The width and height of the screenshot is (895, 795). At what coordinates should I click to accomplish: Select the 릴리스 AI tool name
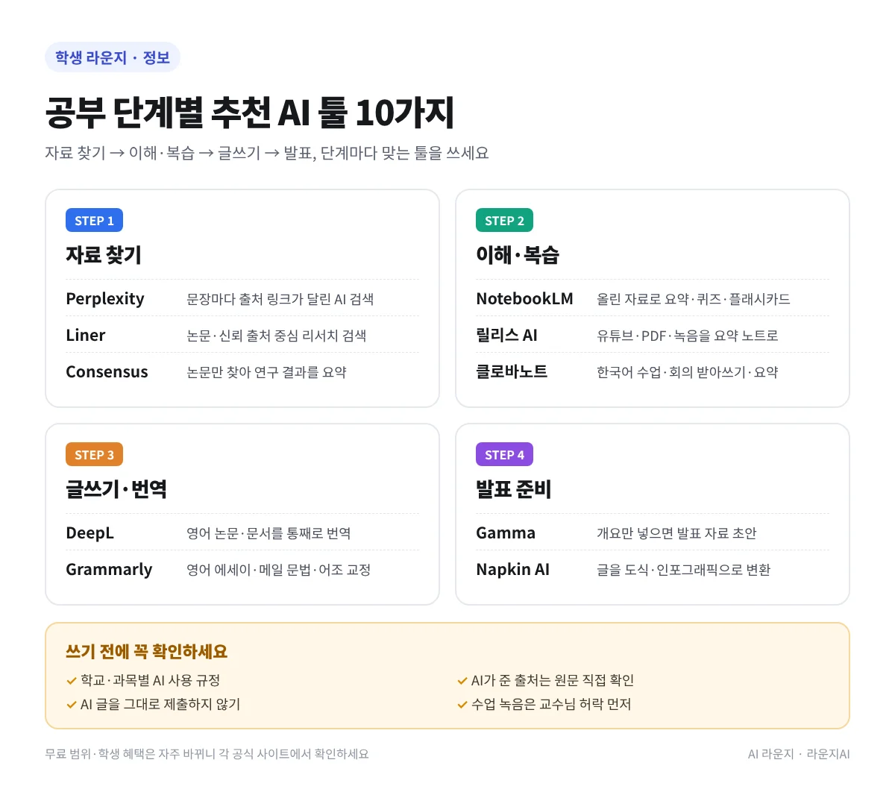pyautogui.click(x=506, y=335)
